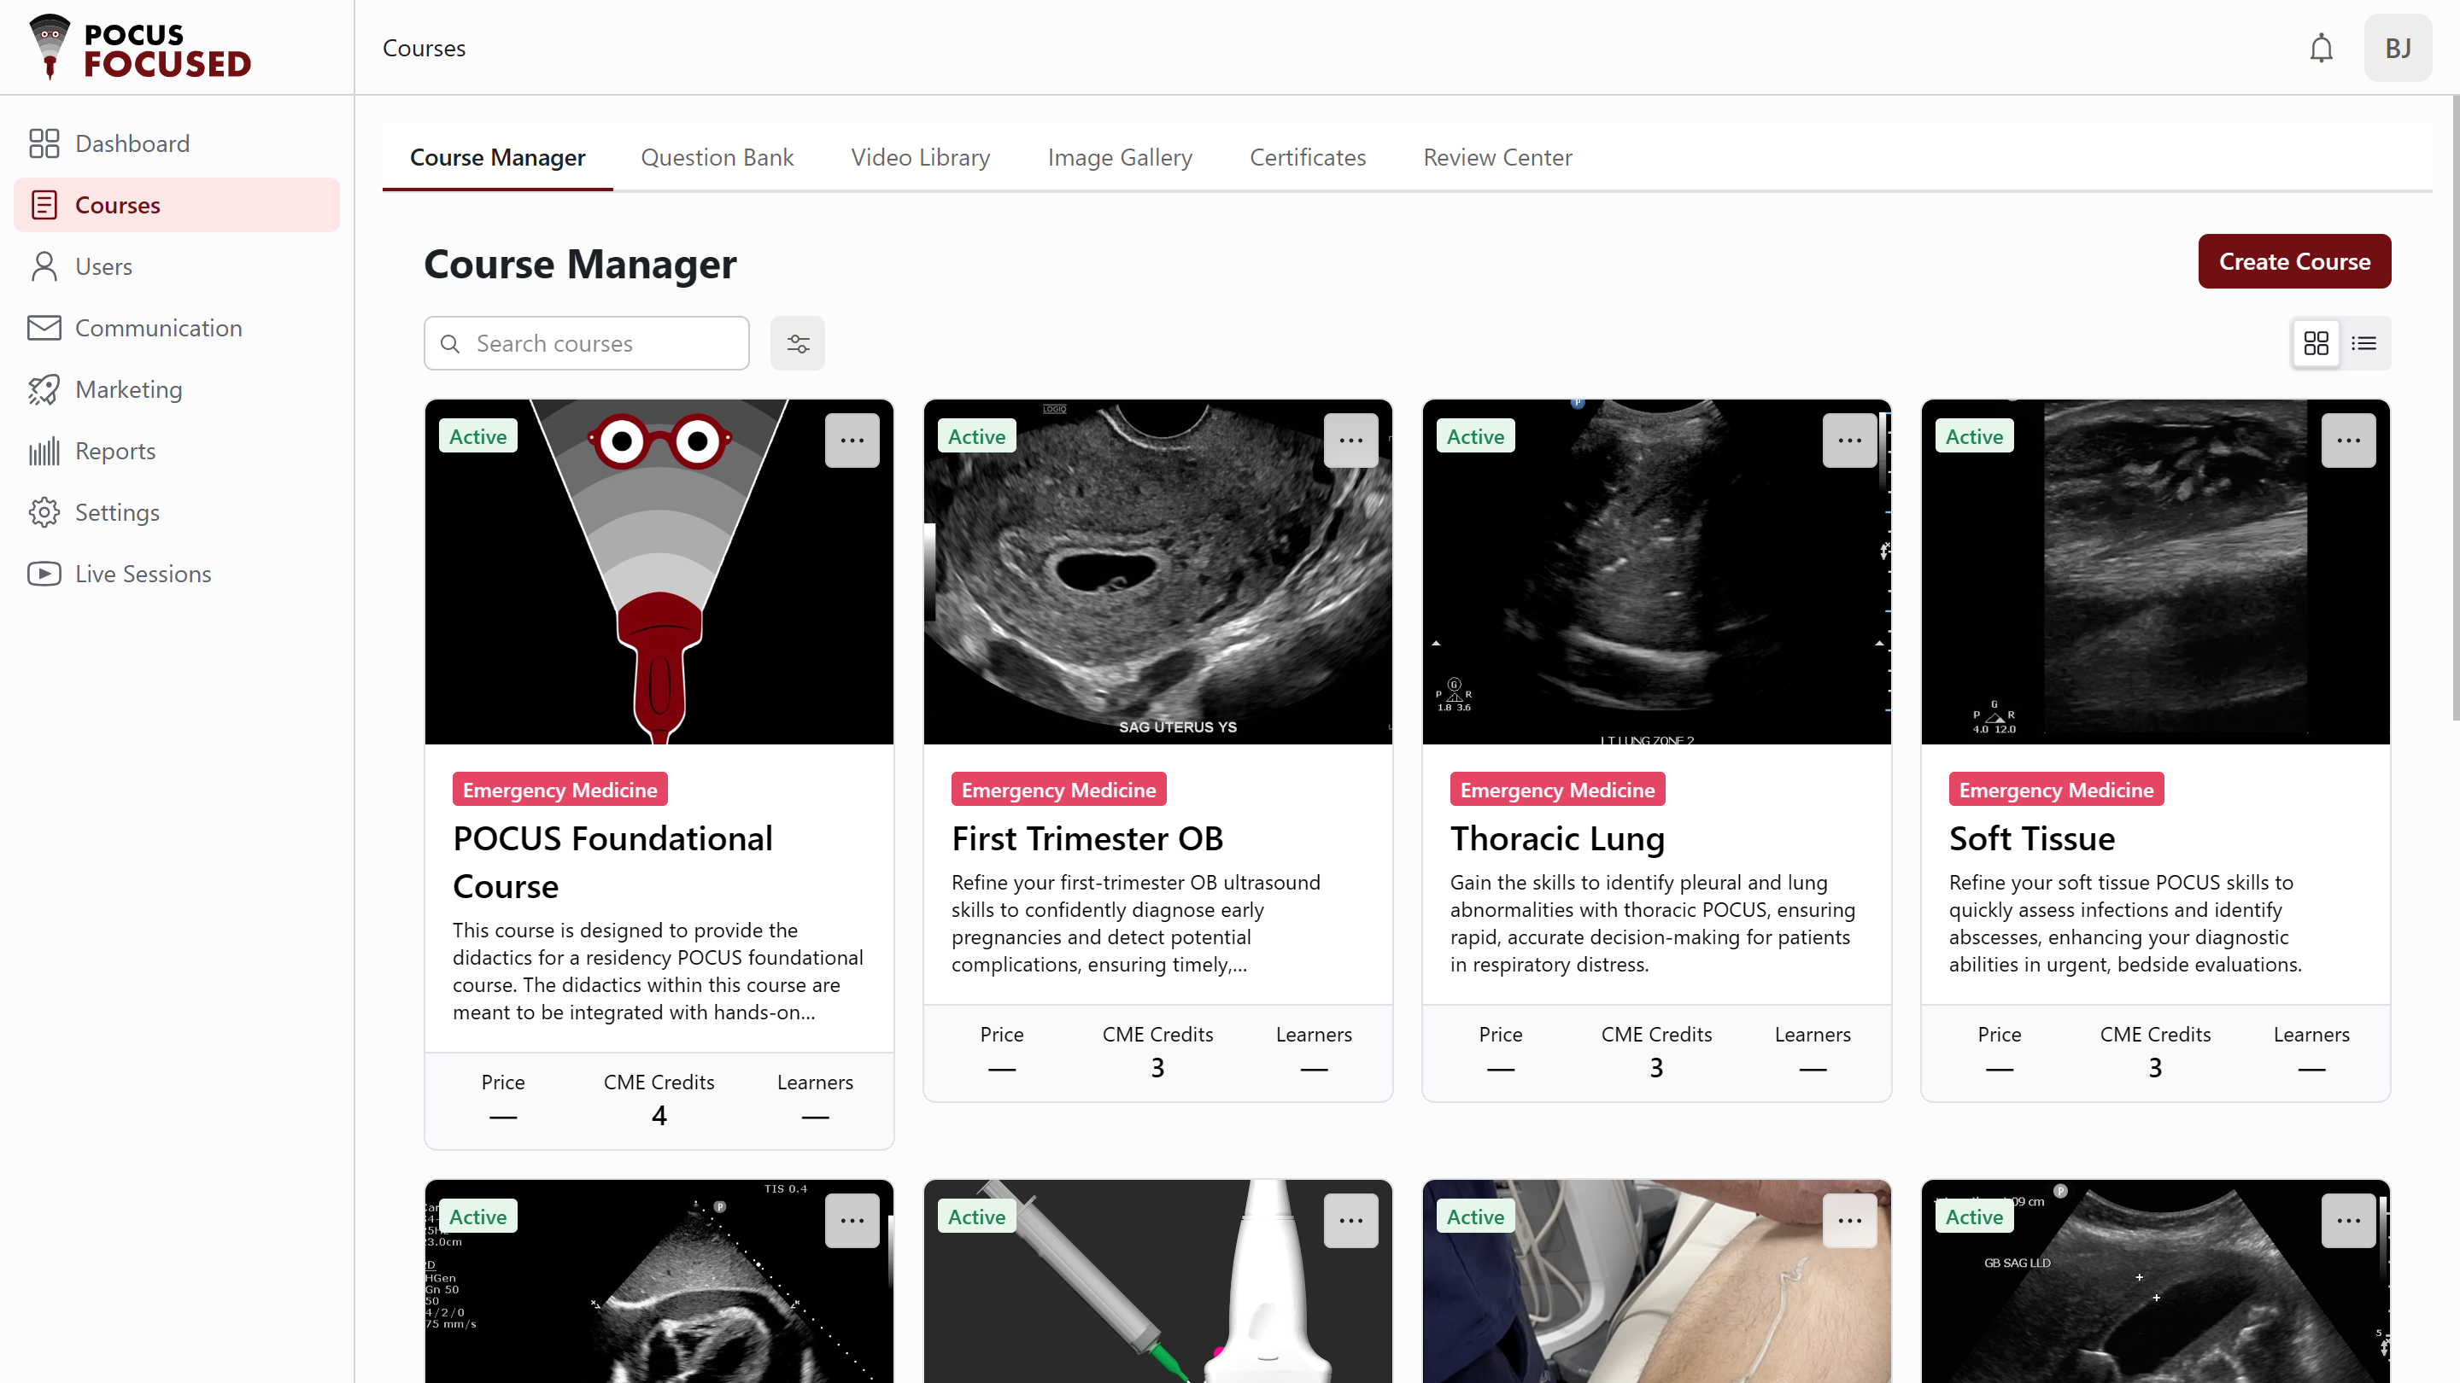Switch to list view
The height and width of the screenshot is (1383, 2460).
(2363, 342)
